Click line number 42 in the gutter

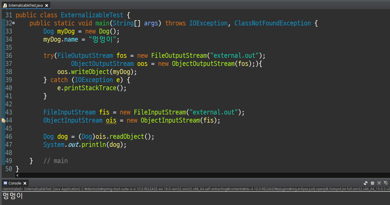(x=9, y=104)
